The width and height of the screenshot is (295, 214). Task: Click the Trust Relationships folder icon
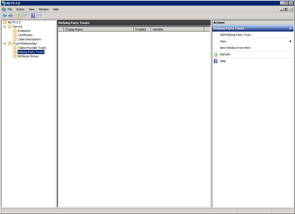pos(10,43)
